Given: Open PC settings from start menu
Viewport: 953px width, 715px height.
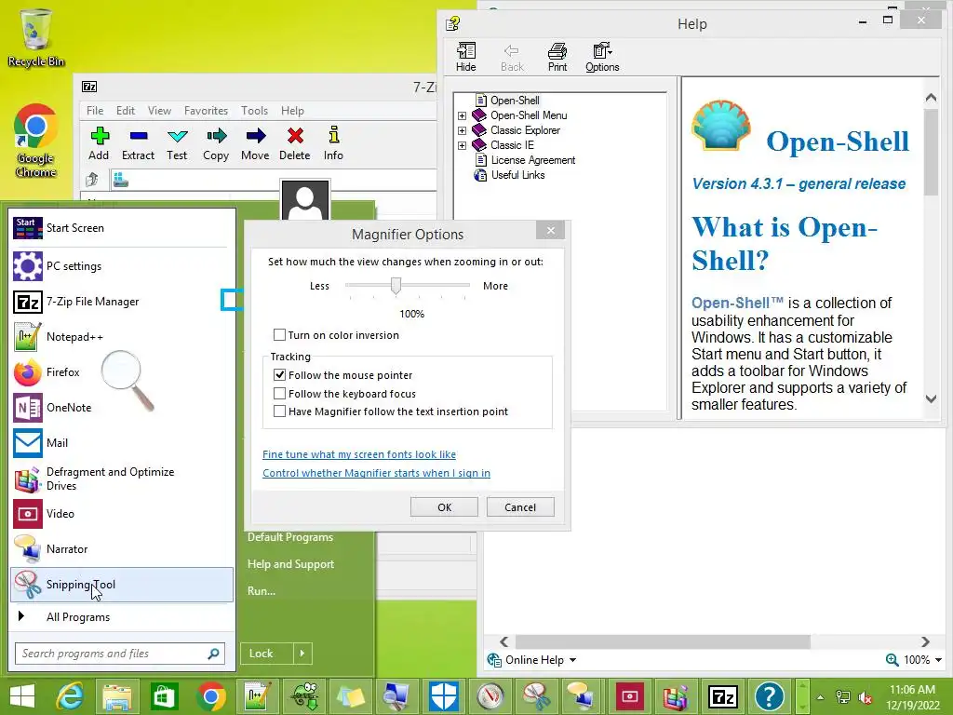Looking at the screenshot, I should click(x=121, y=266).
